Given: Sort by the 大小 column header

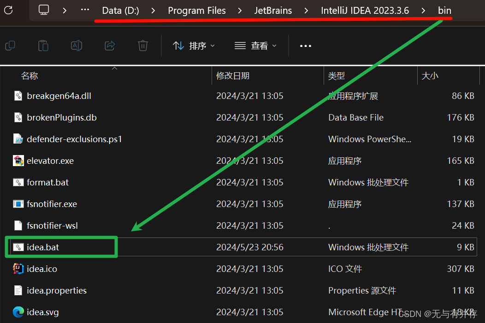Looking at the screenshot, I should [430, 75].
